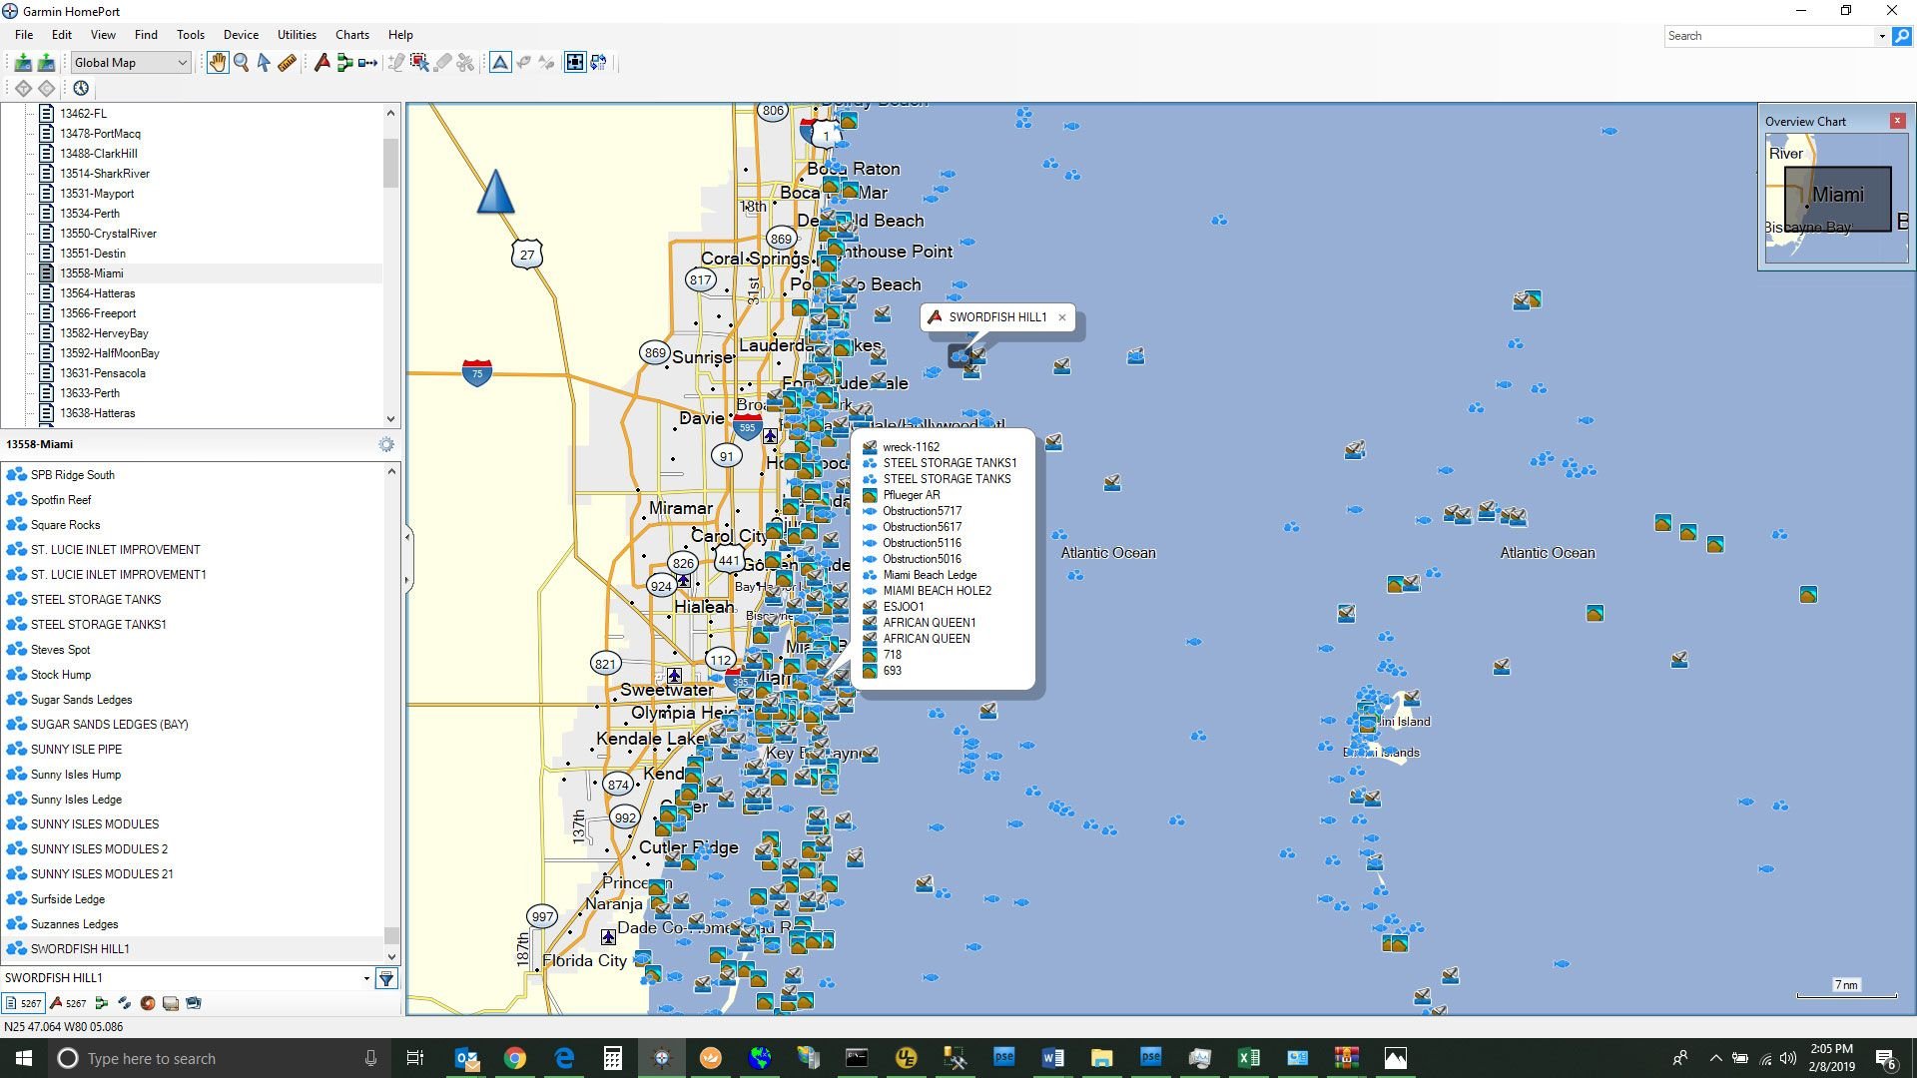Click the upper list scrollbar thumb
Viewport: 1917px width, 1078px height.
(390, 163)
